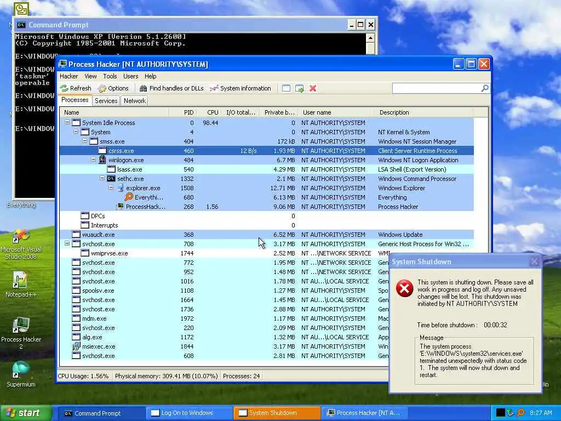Collapse the svchost.exe 708 tree node
Image resolution: width=561 pixels, height=421 pixels.
(67, 243)
